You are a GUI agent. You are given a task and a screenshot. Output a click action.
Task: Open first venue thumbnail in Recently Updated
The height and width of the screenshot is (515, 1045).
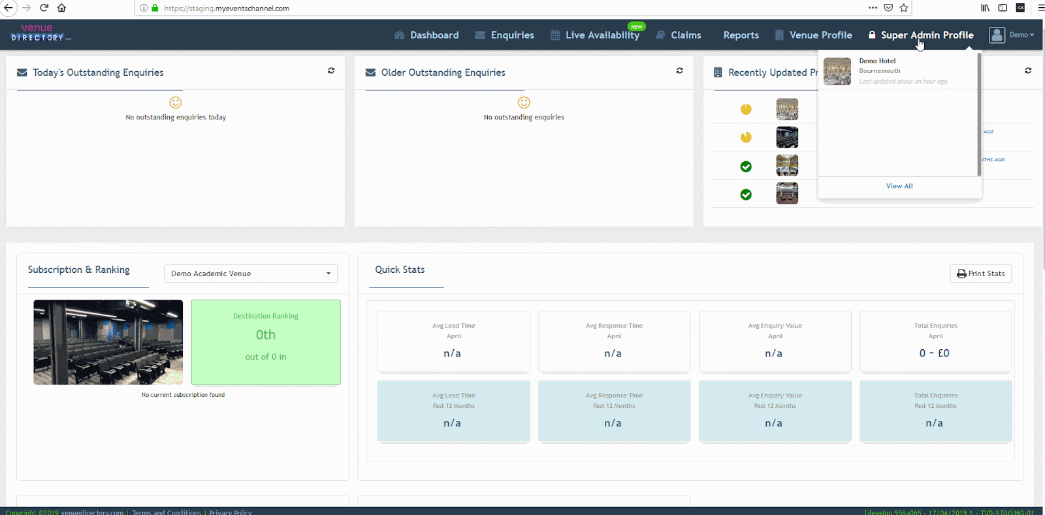tap(787, 109)
